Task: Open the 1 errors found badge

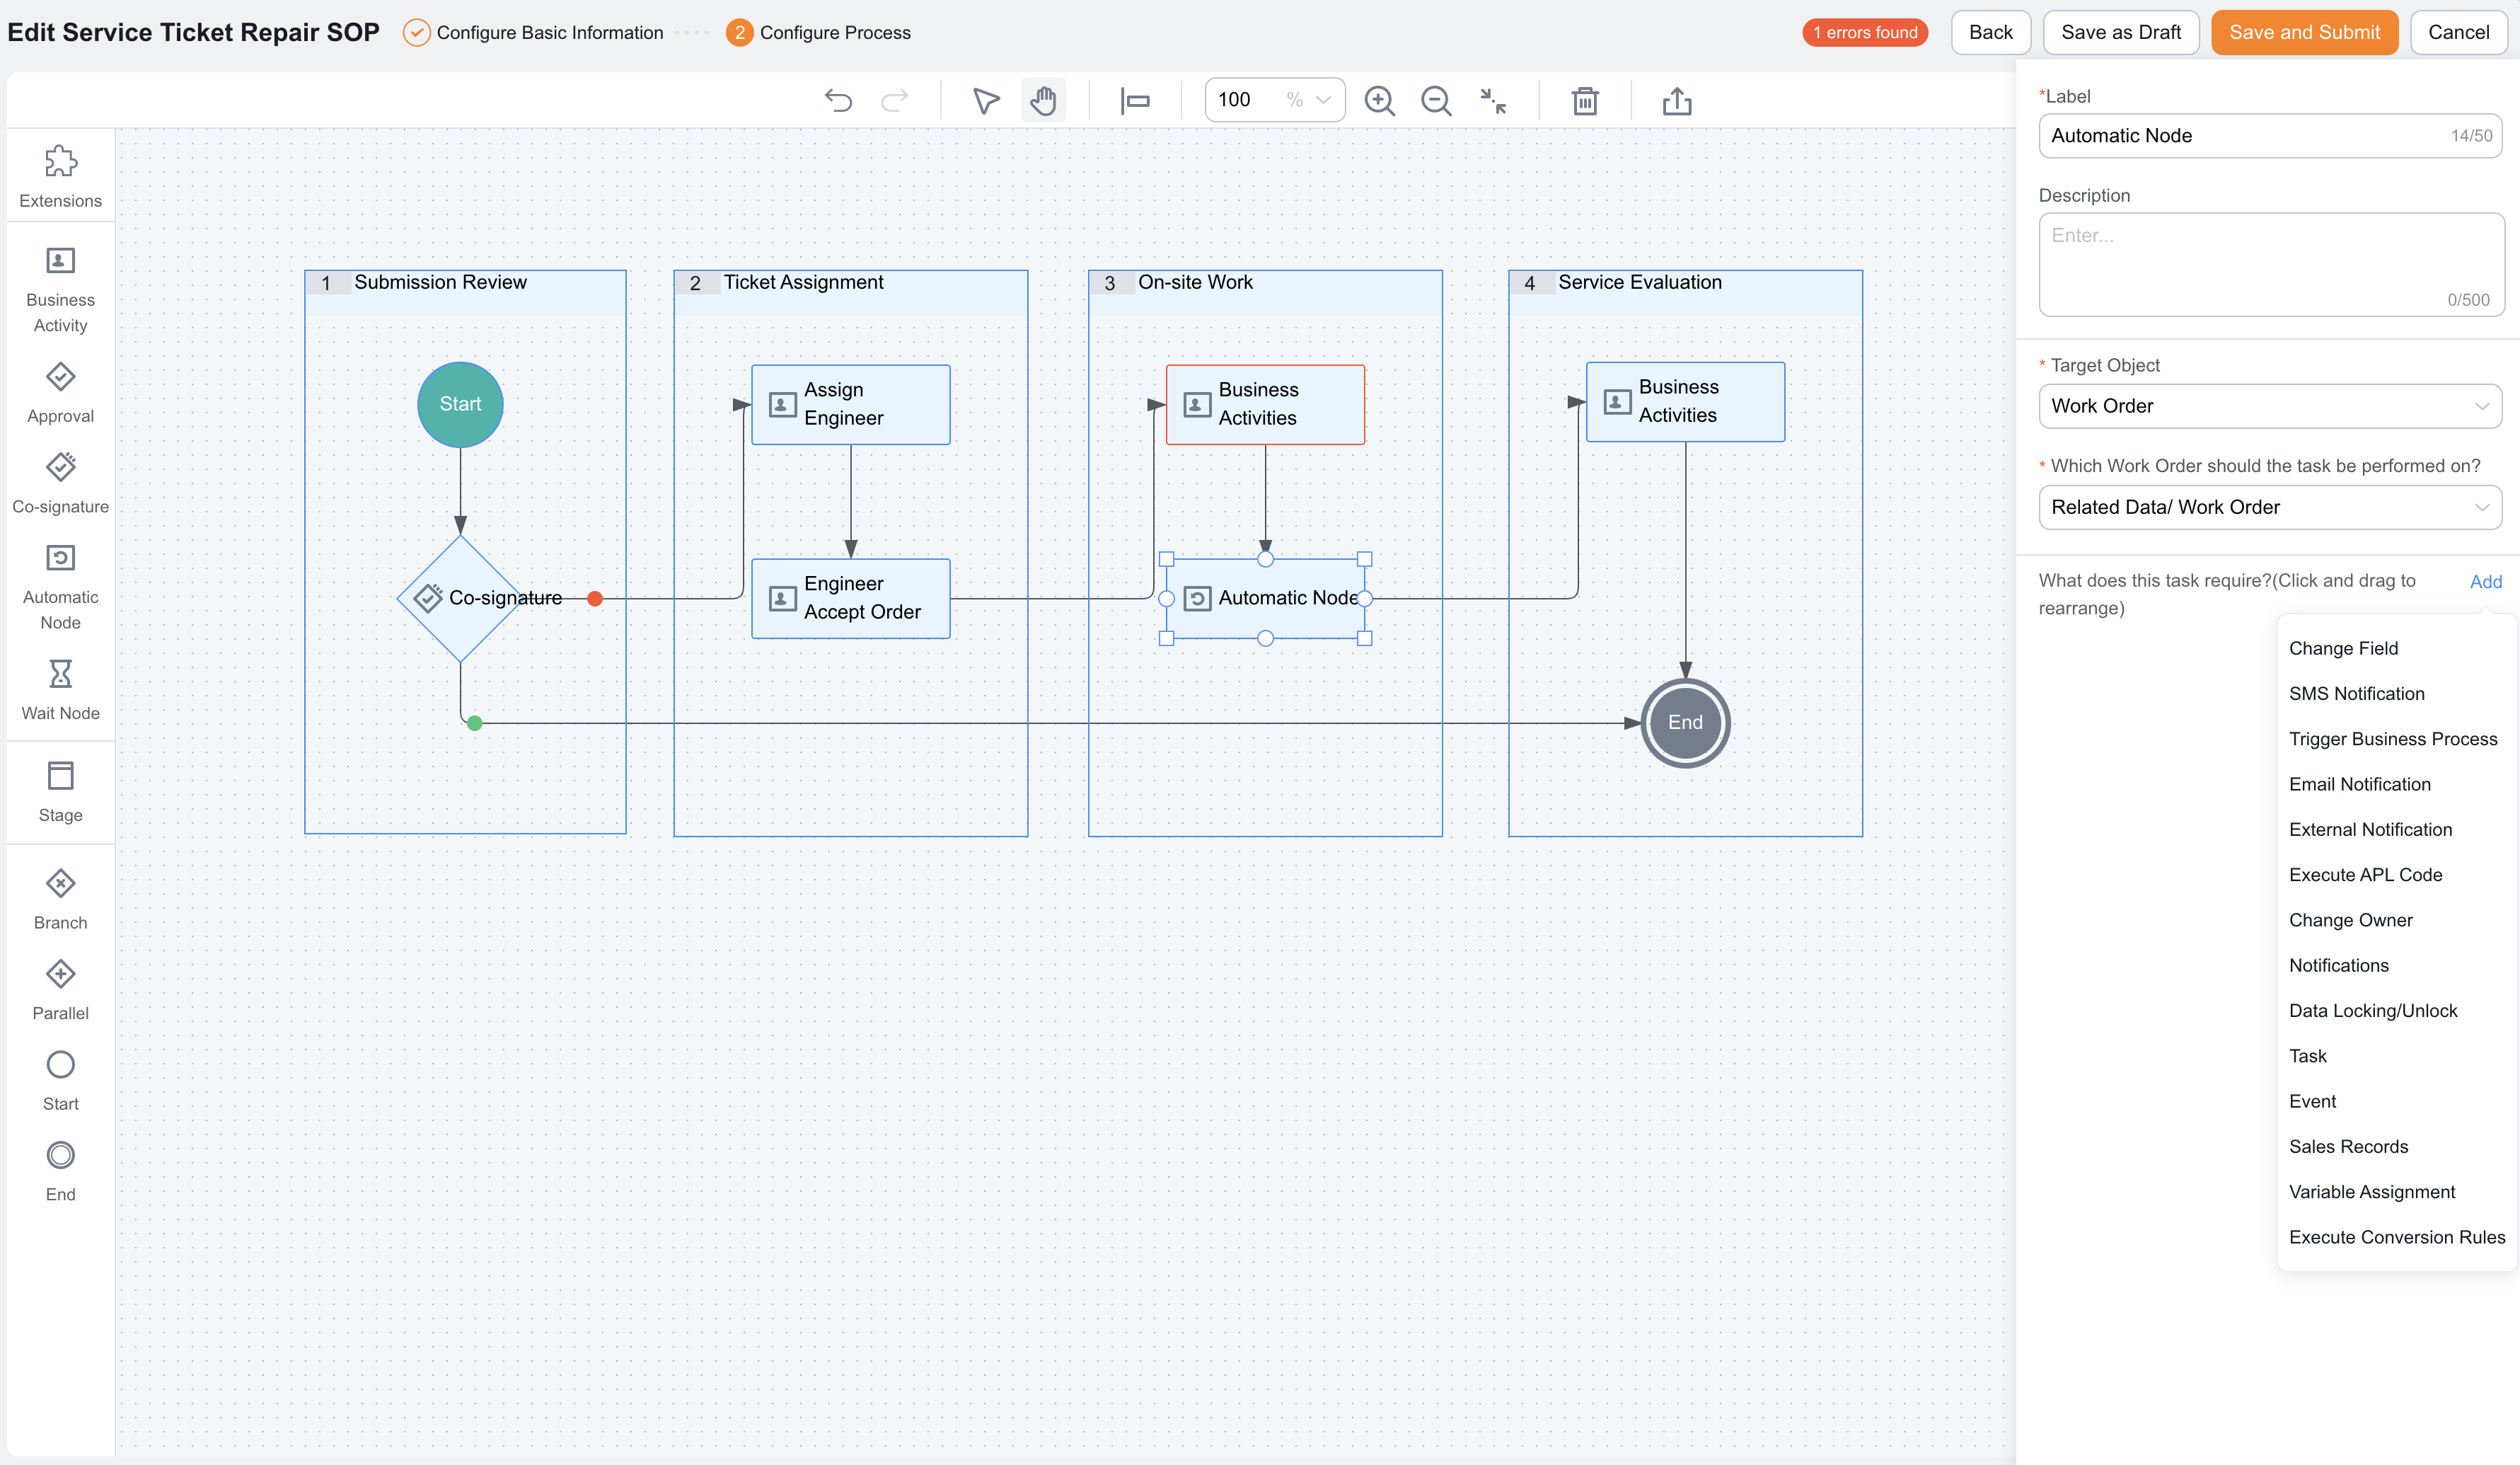Action: coord(1865,32)
